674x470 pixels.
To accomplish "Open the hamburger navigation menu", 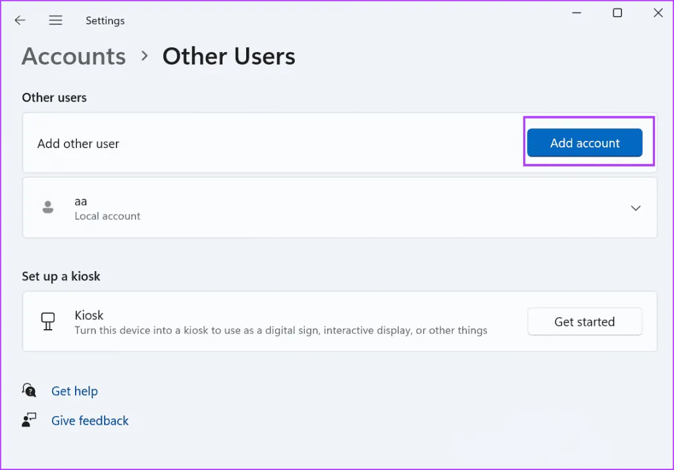I will 56,20.
